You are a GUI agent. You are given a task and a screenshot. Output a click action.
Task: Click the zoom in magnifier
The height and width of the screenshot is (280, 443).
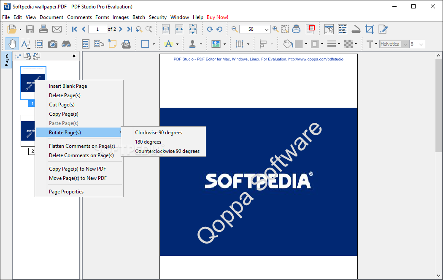(x=276, y=29)
